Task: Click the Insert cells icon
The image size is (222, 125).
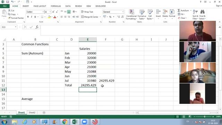Action: [158, 12]
